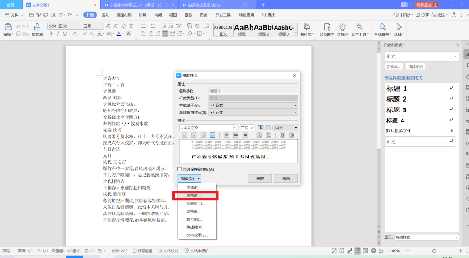Click 取消 button in the dialog
The width and height of the screenshot is (469, 258).
[286, 179]
